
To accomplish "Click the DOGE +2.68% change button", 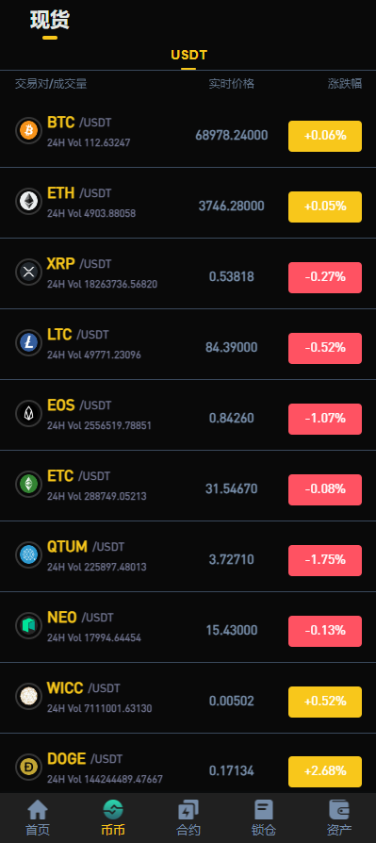I will (x=325, y=771).
